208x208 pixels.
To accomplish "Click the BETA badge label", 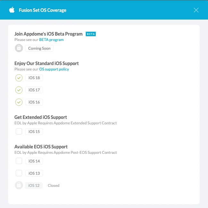I will pyautogui.click(x=91, y=34).
